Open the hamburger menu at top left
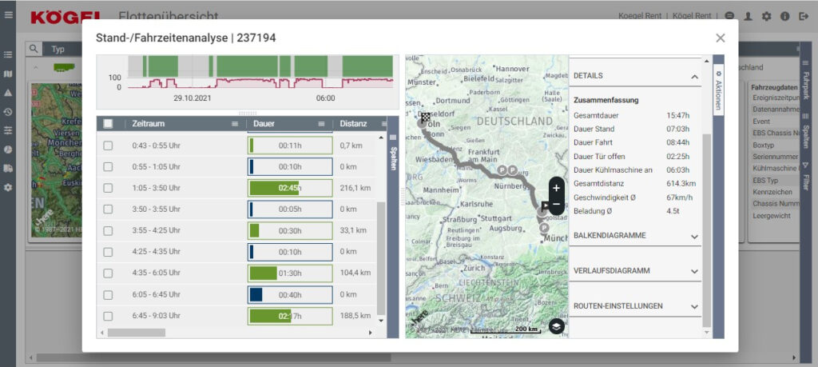 (8, 15)
